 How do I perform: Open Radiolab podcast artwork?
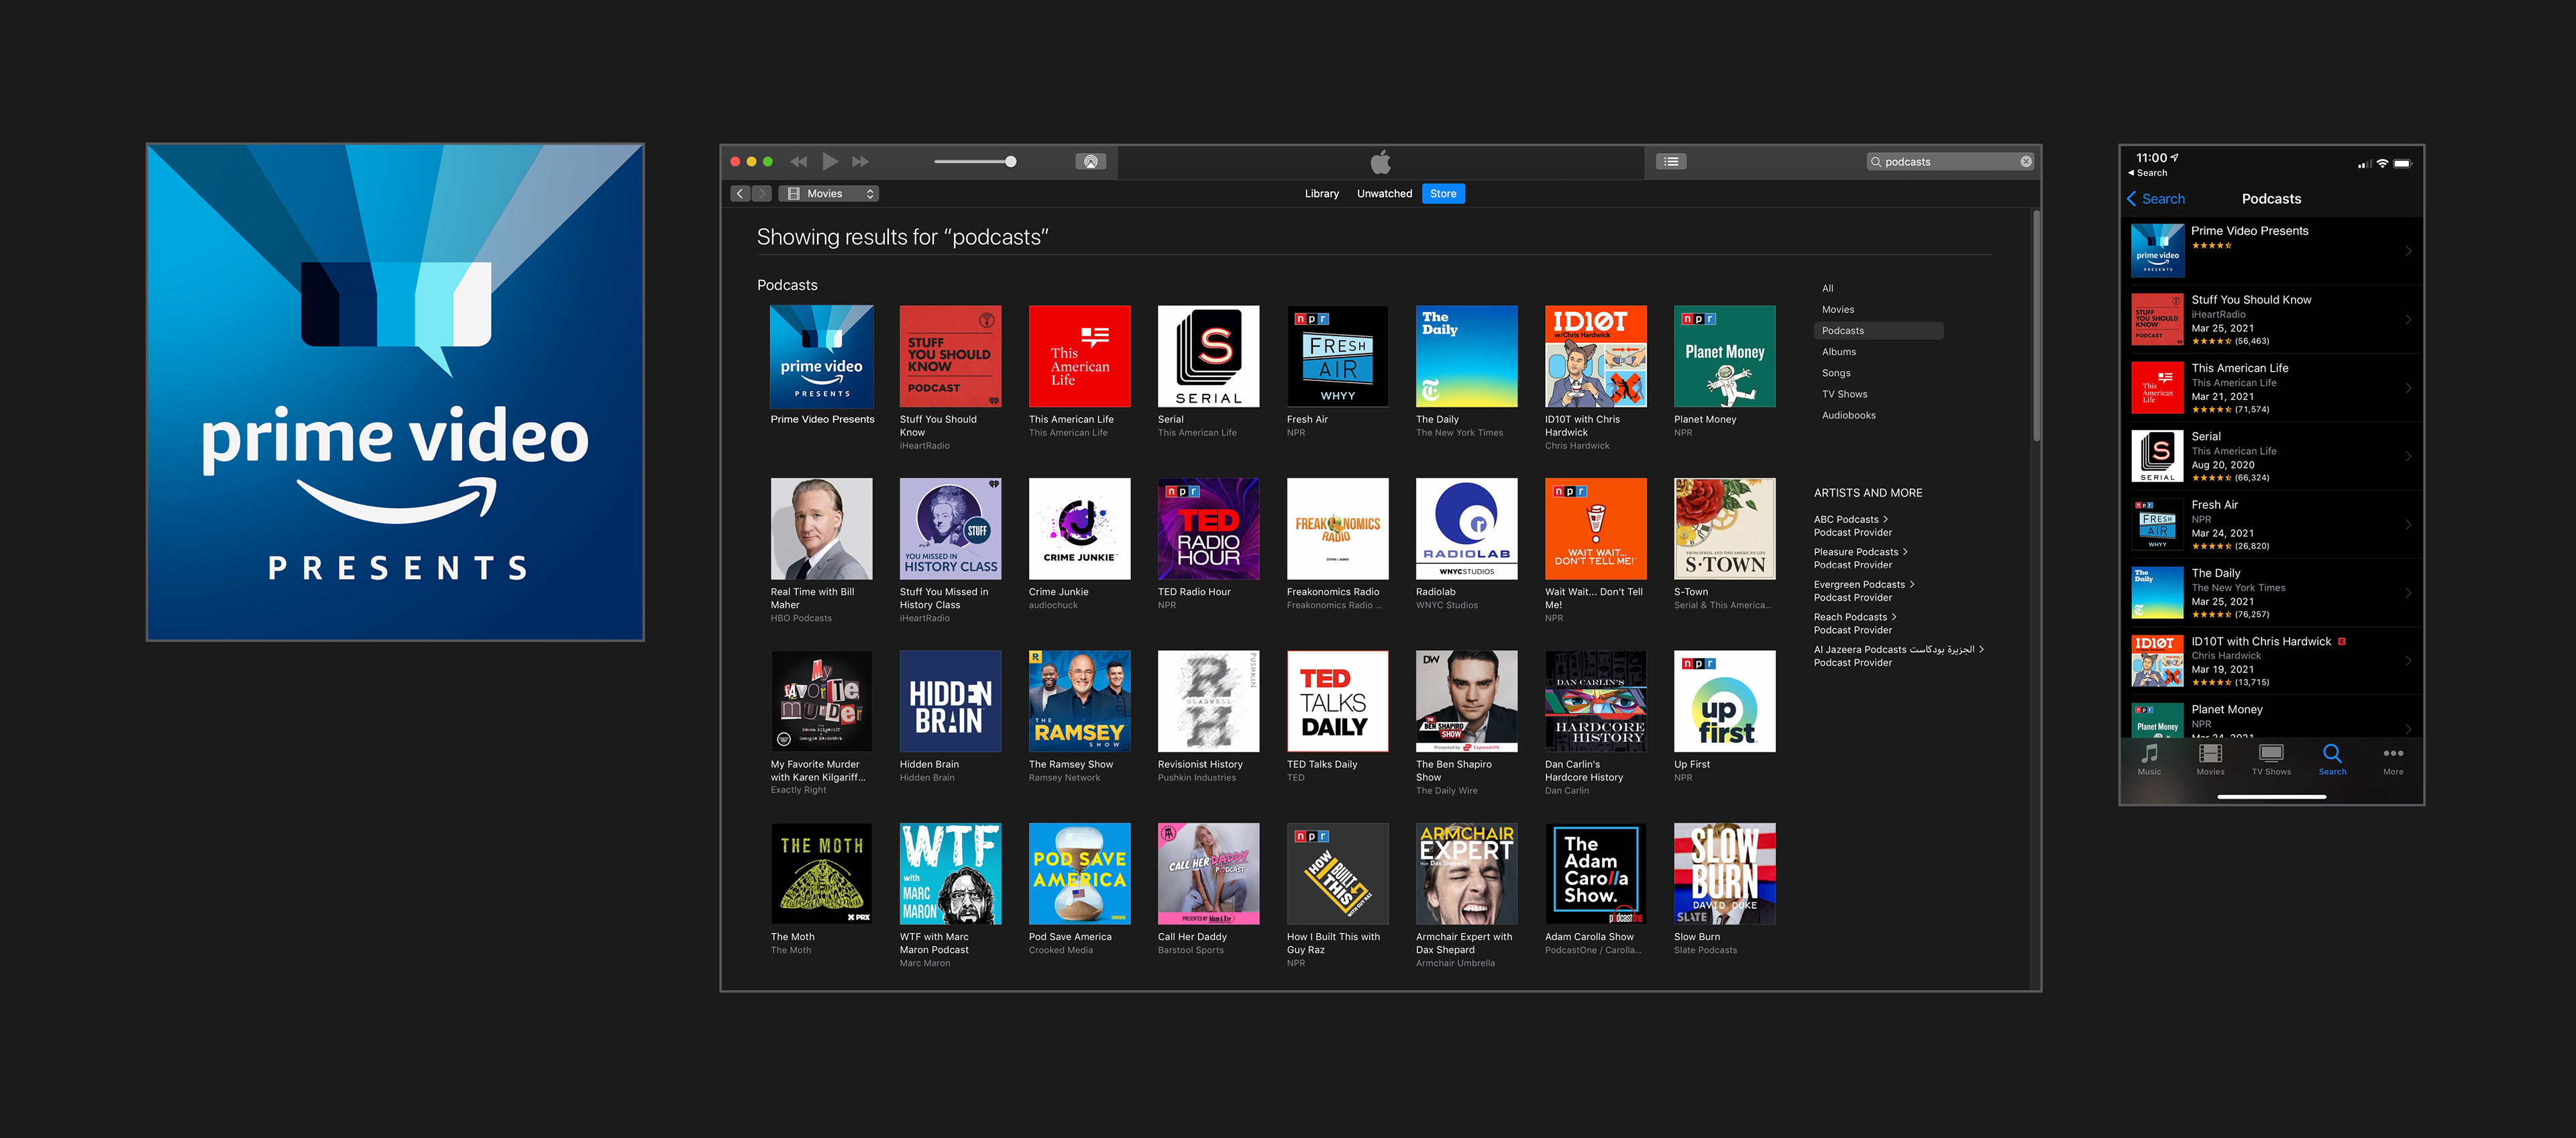[1467, 528]
